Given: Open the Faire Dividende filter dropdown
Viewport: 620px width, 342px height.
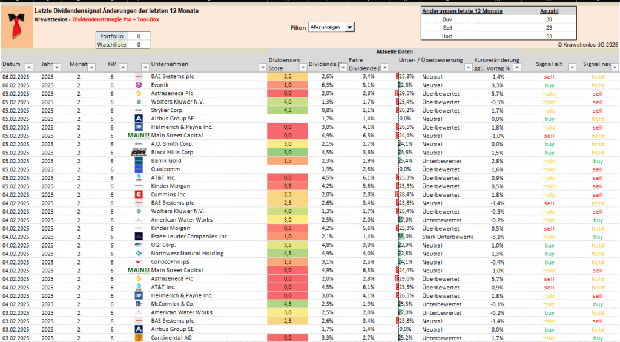Looking at the screenshot, I should click(384, 67).
